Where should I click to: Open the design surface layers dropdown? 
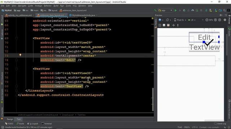tap(161, 20)
